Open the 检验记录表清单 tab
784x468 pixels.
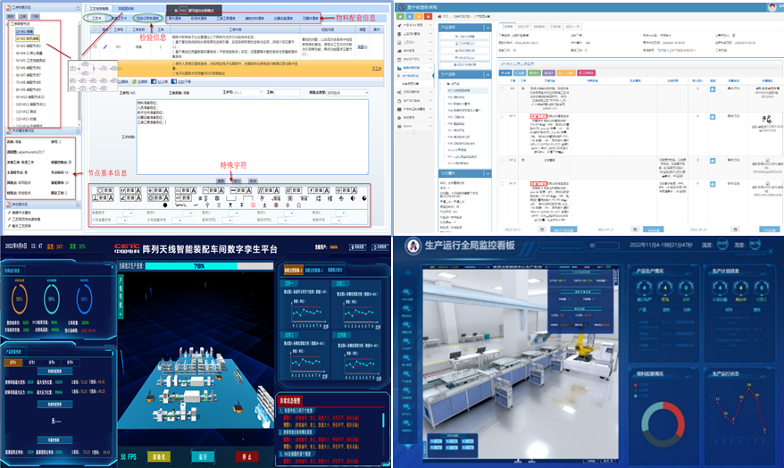pyautogui.click(x=147, y=17)
